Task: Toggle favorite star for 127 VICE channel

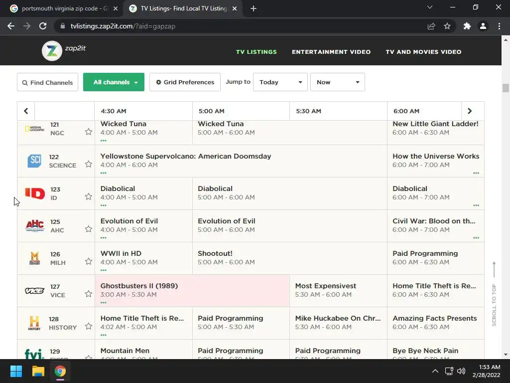Action: coord(89,294)
